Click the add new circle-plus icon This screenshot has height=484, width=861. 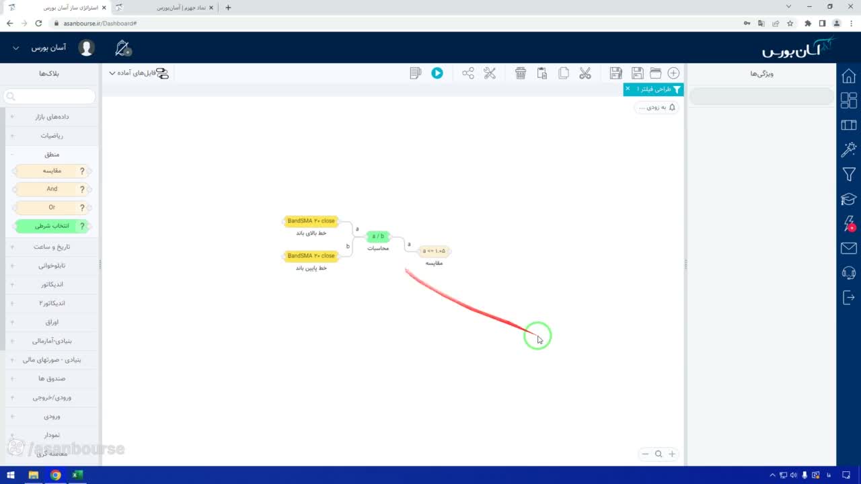[x=673, y=73]
